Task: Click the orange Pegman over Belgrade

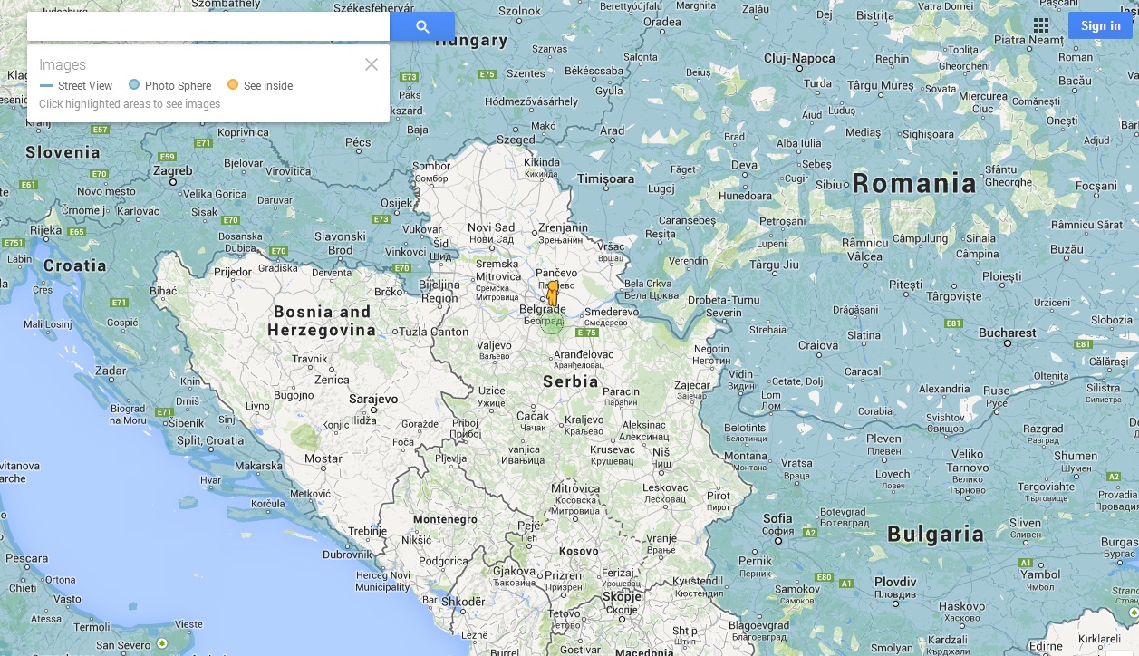Action: 552,294
